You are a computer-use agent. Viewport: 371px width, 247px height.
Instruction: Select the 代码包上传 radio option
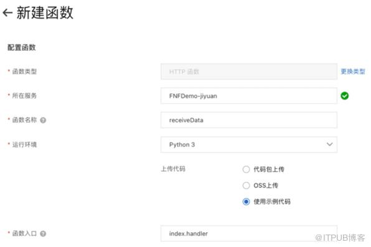(246, 169)
